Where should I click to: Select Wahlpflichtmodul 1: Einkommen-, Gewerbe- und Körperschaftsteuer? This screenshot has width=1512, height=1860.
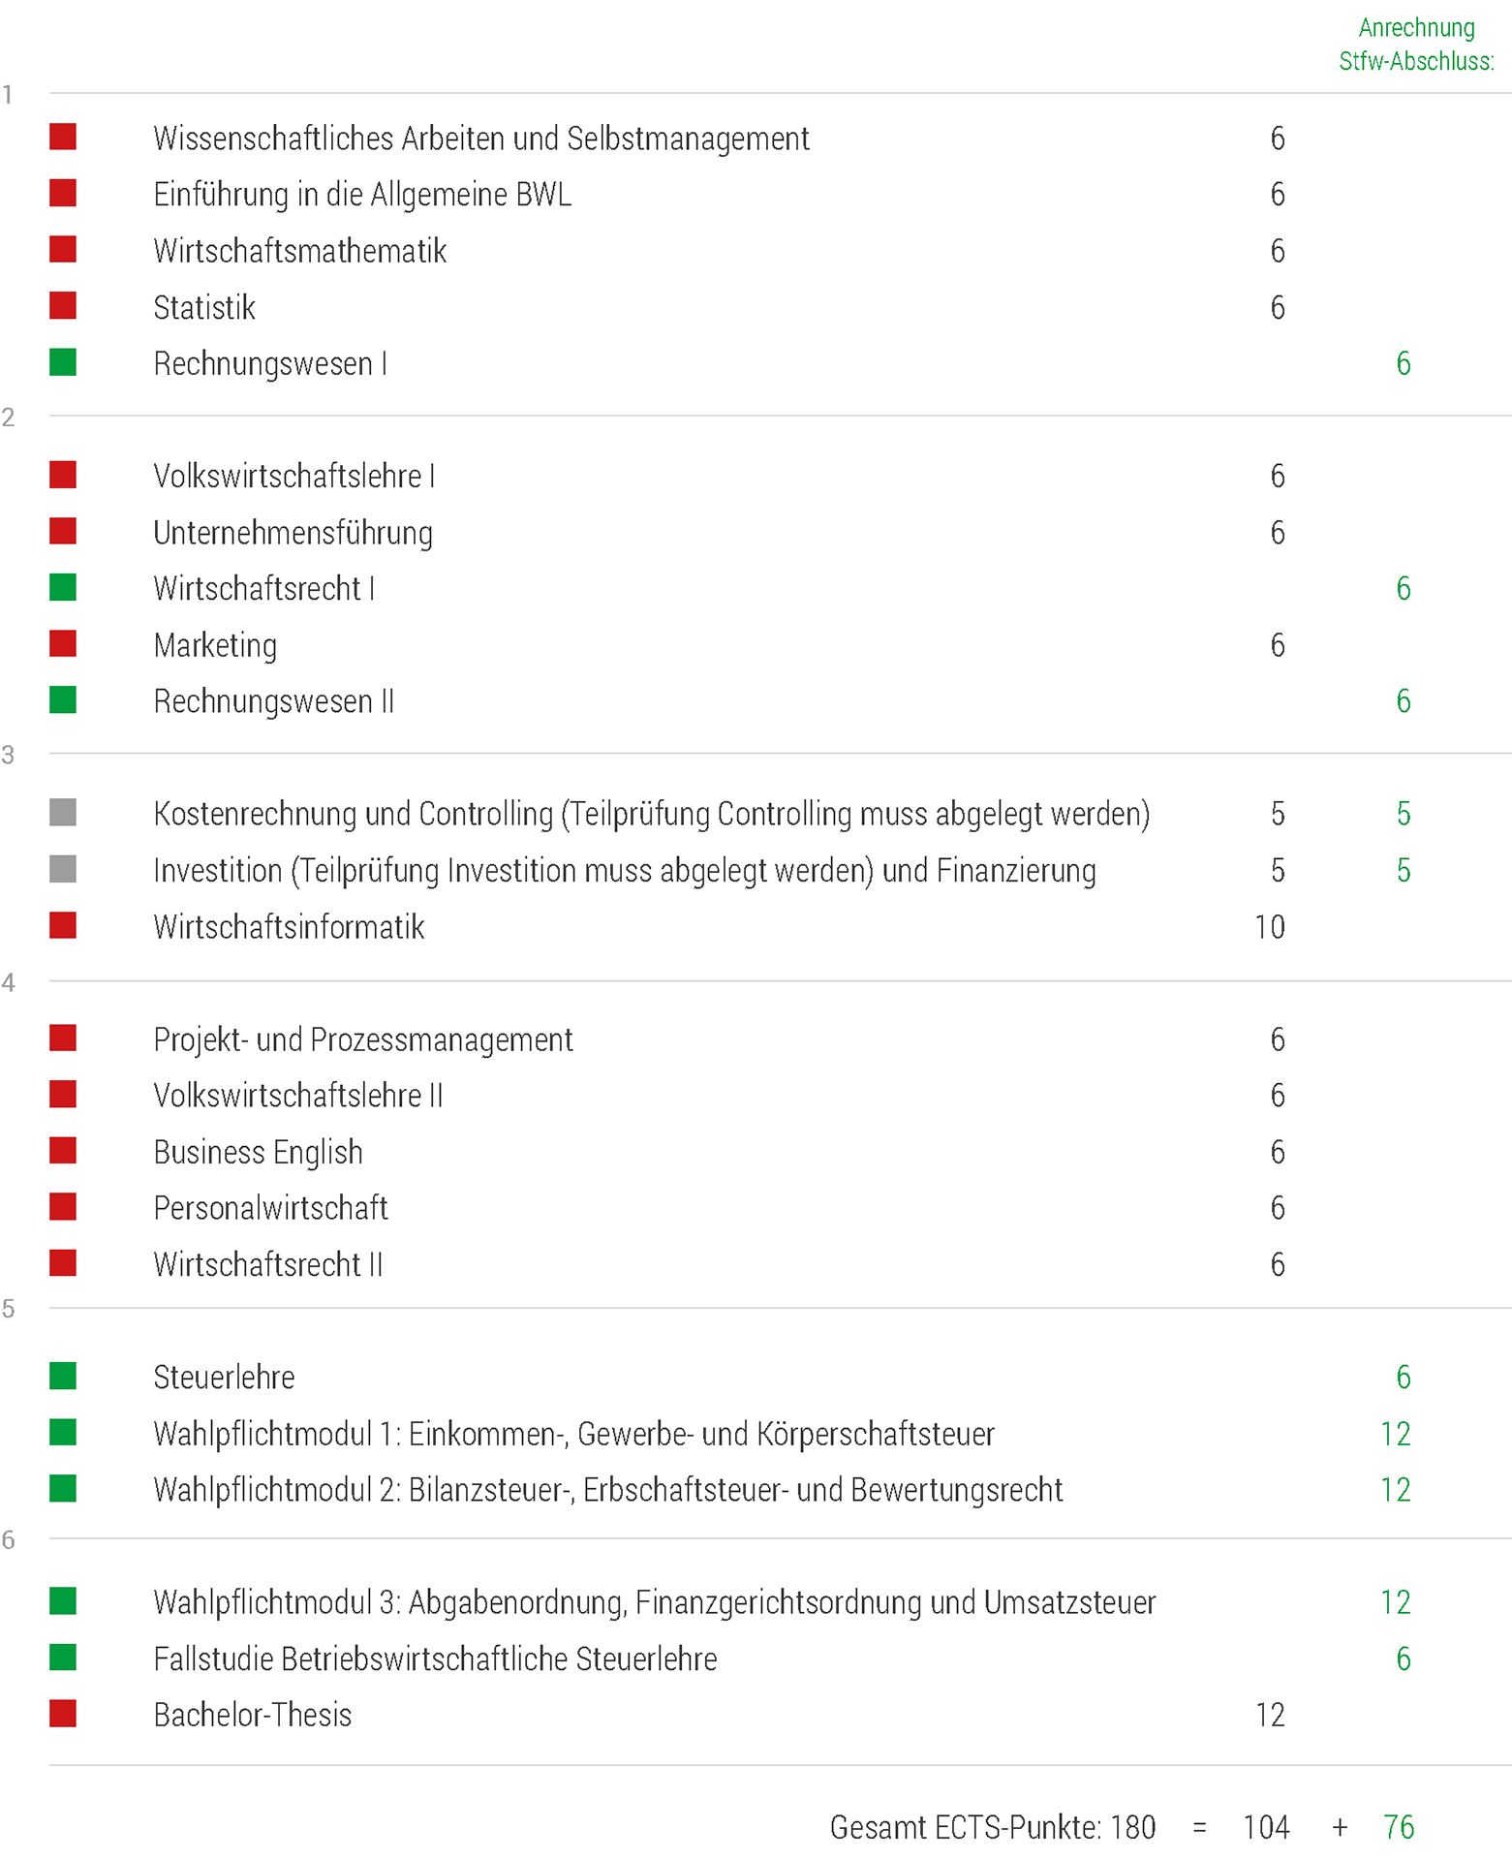click(x=573, y=1434)
